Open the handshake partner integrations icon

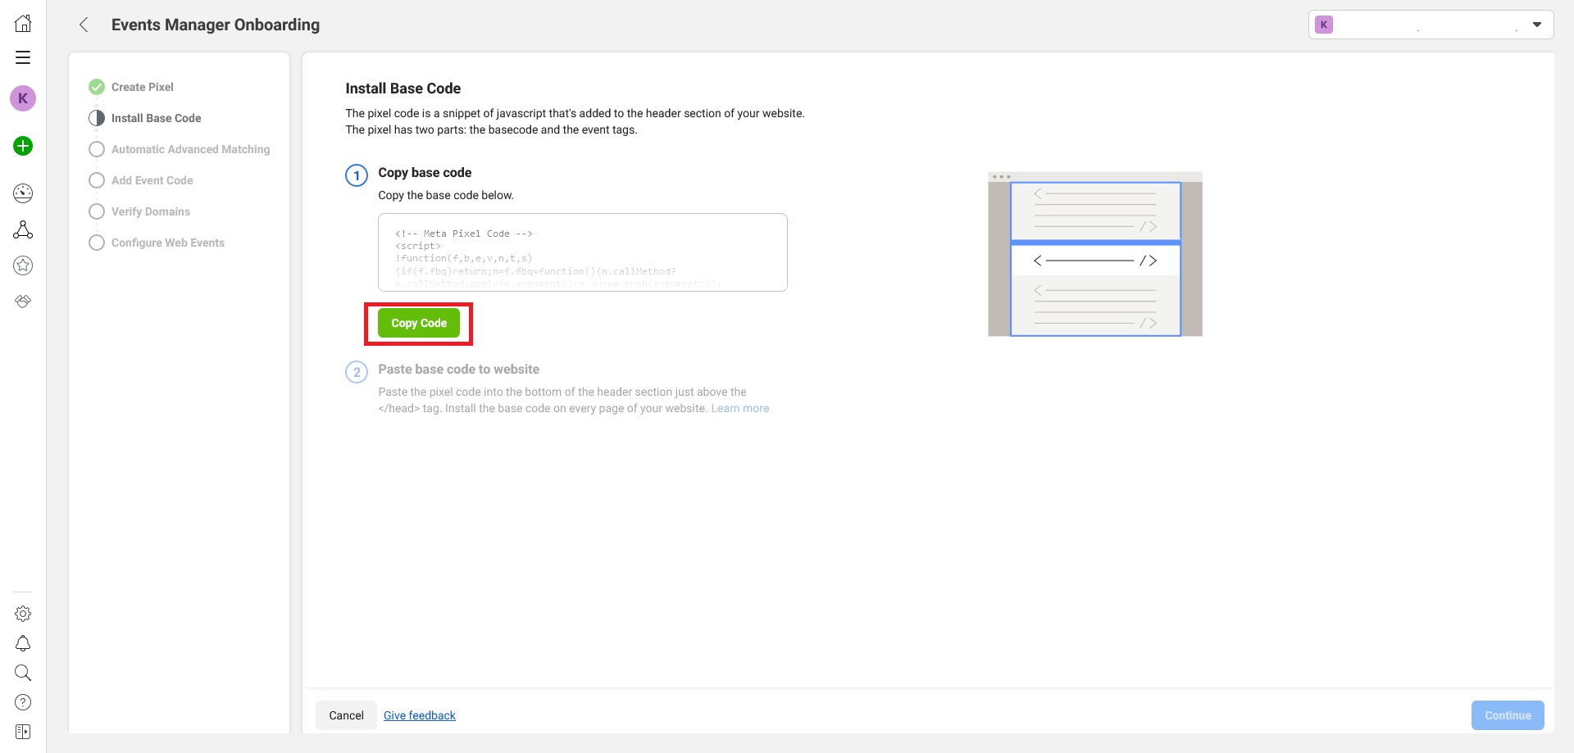tap(23, 302)
